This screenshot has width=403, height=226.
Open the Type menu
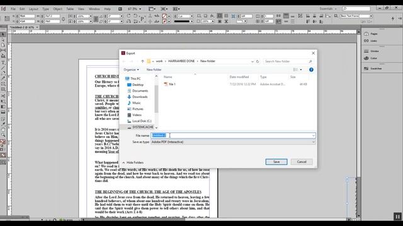point(45,9)
